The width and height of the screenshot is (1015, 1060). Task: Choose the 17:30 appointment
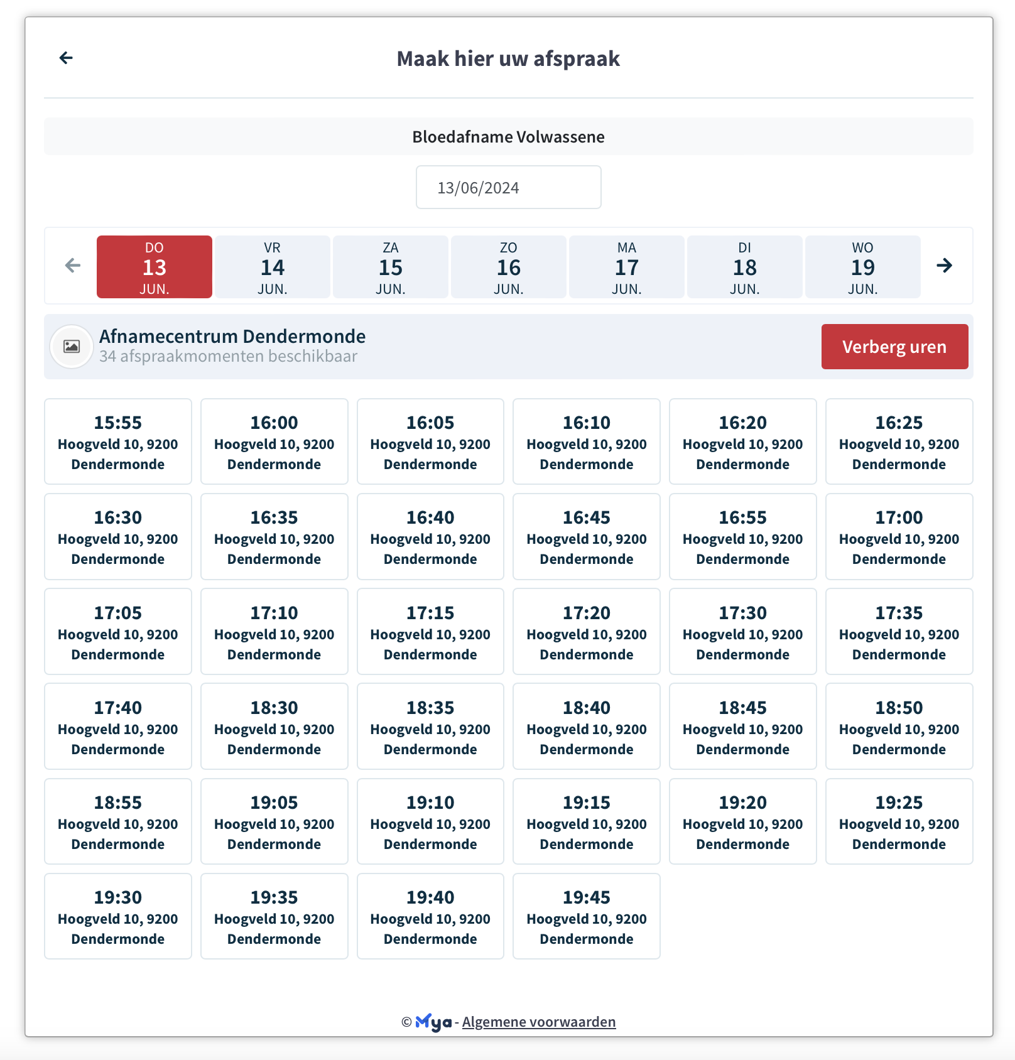click(x=742, y=632)
